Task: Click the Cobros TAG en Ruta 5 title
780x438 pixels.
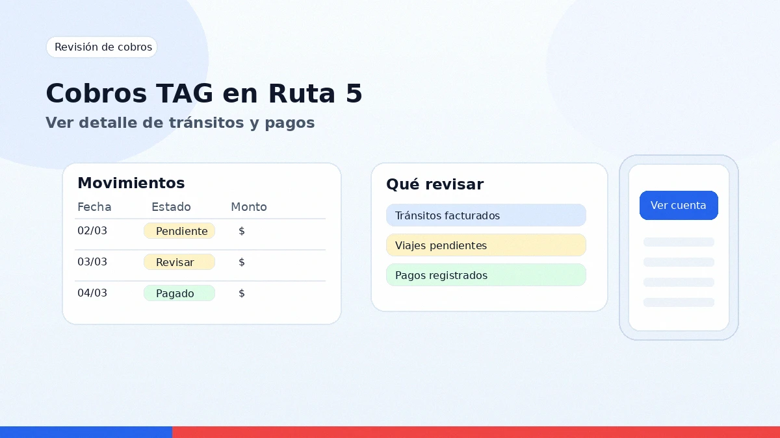Action: tap(204, 93)
